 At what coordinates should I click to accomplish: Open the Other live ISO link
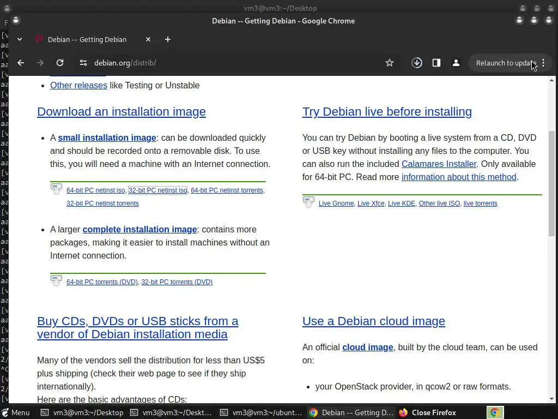click(439, 203)
